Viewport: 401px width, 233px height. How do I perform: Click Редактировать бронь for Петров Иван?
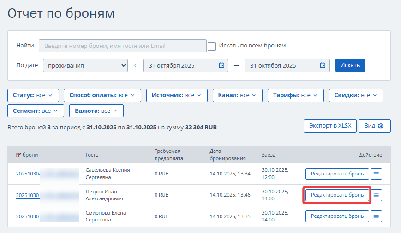point(337,195)
